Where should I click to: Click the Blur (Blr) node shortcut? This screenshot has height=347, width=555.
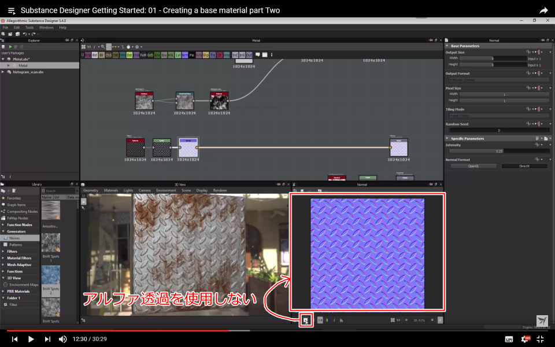tap(102, 56)
